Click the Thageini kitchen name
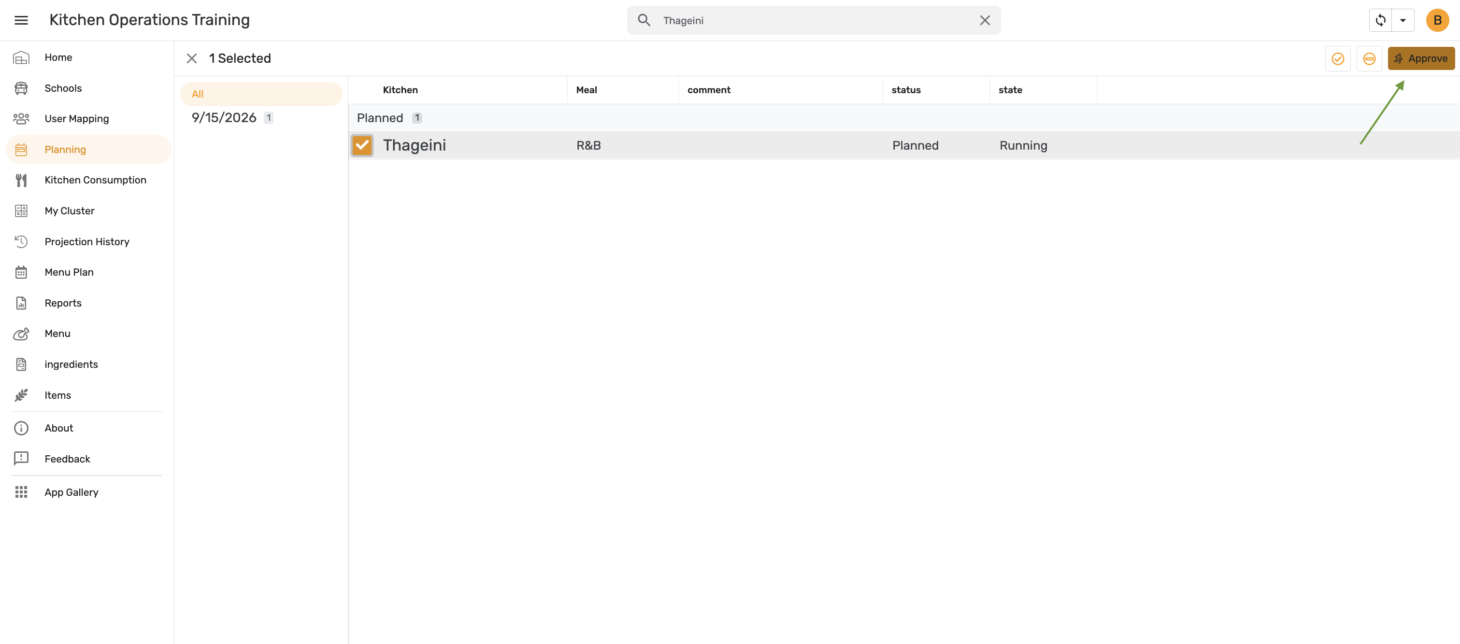 click(415, 146)
